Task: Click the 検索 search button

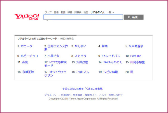Action: click(134, 17)
